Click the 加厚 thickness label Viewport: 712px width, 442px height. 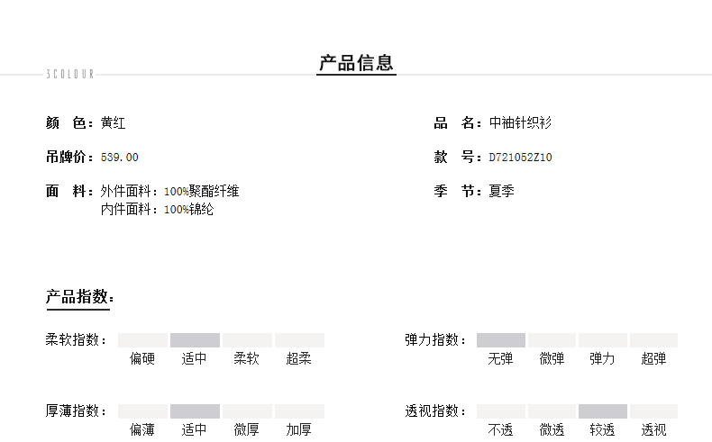(x=299, y=429)
